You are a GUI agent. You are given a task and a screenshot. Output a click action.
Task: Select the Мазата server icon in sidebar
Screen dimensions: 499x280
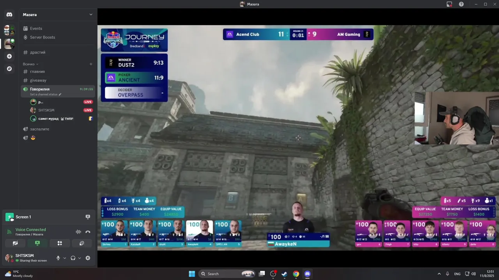click(x=9, y=43)
